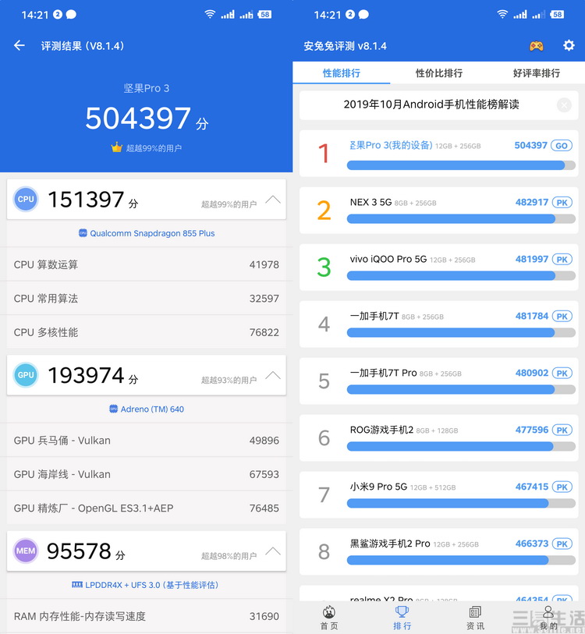Select the CPU 算数运算 row

pyautogui.click(x=147, y=264)
